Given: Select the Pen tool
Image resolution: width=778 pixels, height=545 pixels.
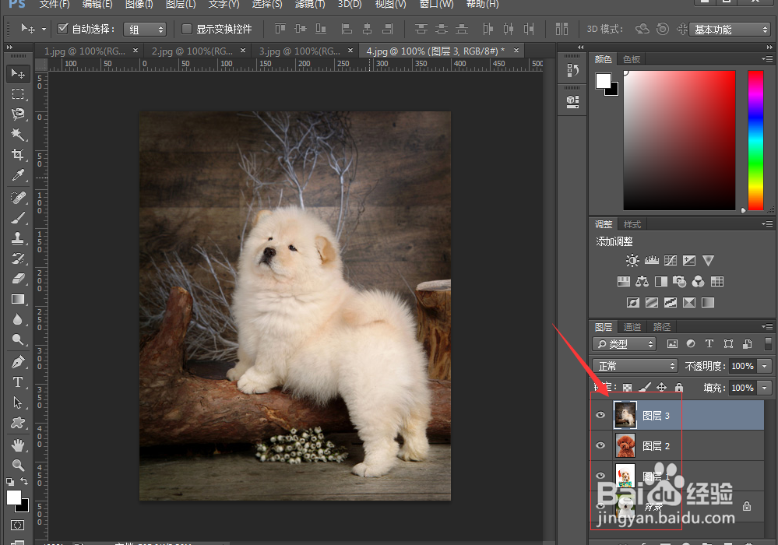Looking at the screenshot, I should pos(18,362).
